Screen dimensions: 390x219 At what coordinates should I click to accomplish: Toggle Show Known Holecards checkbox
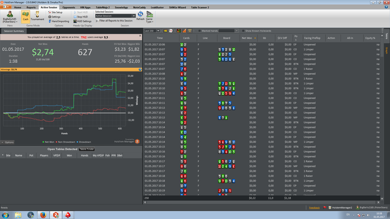click(243, 31)
